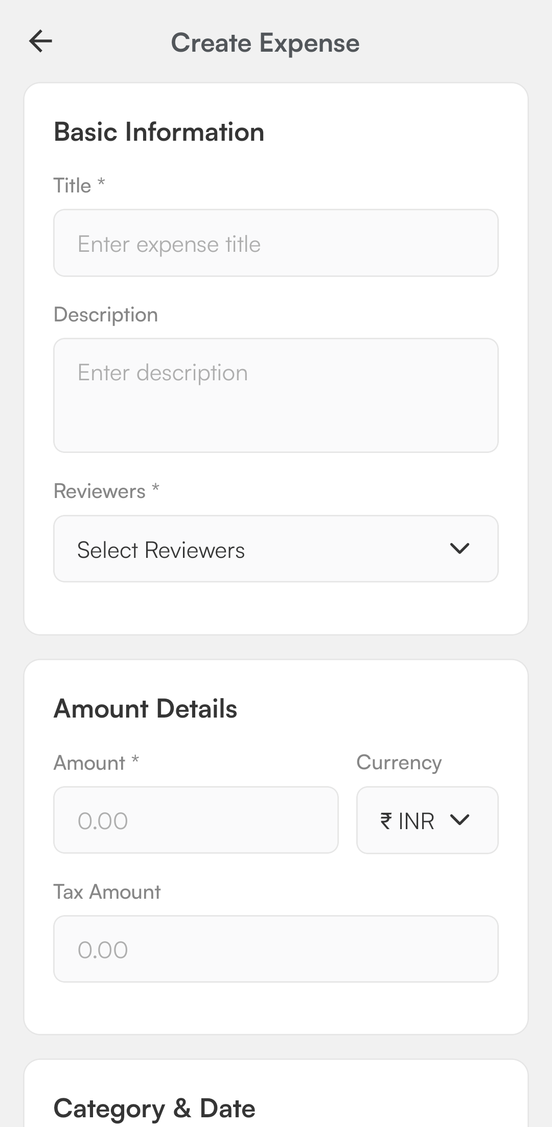Tap the Currency label
Screen dimensions: 552x1127
coord(399,763)
